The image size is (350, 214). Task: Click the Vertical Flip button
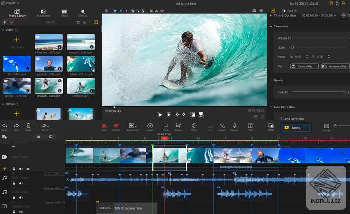click(x=304, y=67)
